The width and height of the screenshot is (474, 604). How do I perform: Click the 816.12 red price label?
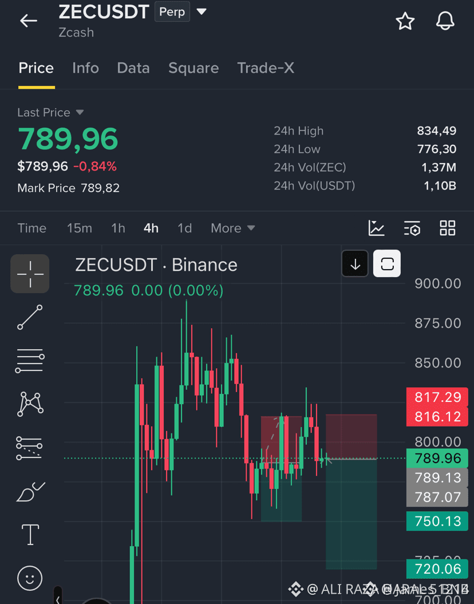point(437,416)
